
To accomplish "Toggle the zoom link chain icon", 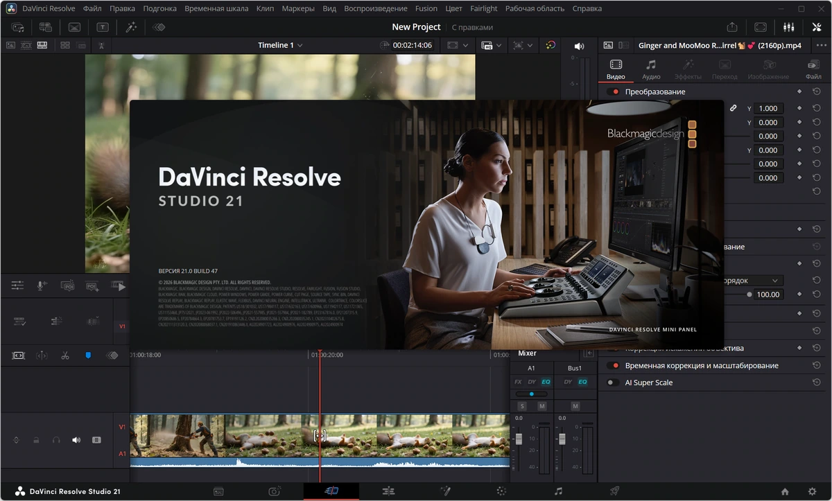I will click(x=733, y=108).
